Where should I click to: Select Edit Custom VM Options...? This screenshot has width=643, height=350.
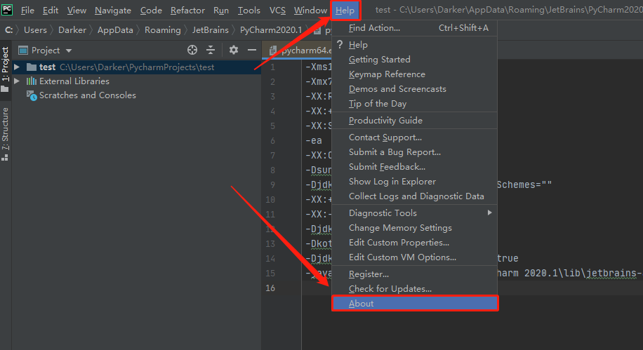tap(414, 257)
